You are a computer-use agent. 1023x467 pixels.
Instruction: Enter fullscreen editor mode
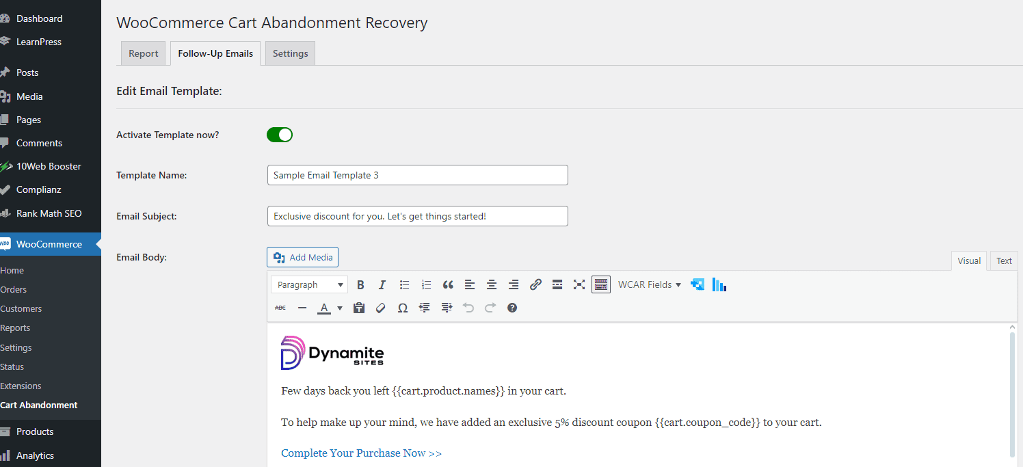579,285
